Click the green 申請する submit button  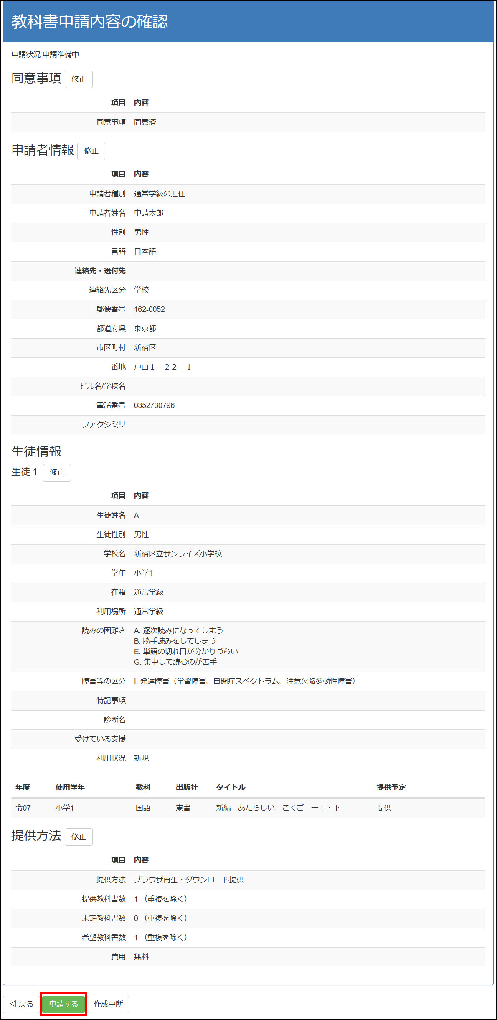click(63, 1004)
